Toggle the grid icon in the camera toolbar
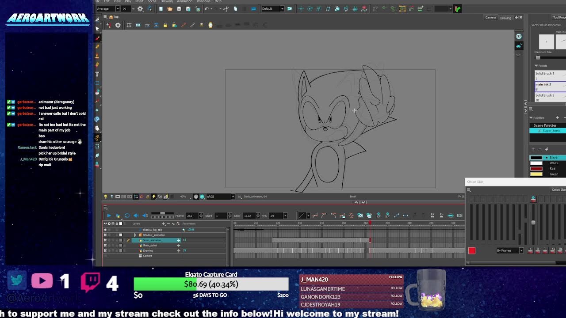The height and width of the screenshot is (318, 566). [129, 25]
